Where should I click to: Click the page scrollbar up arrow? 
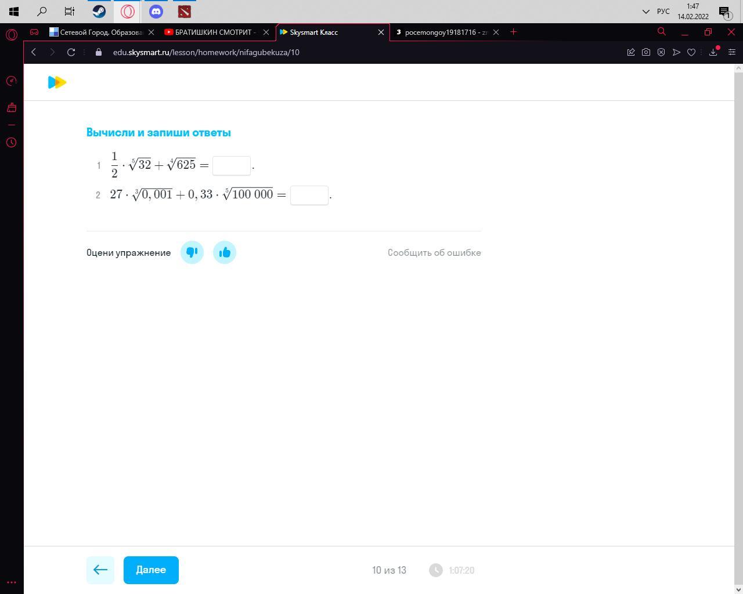click(738, 68)
